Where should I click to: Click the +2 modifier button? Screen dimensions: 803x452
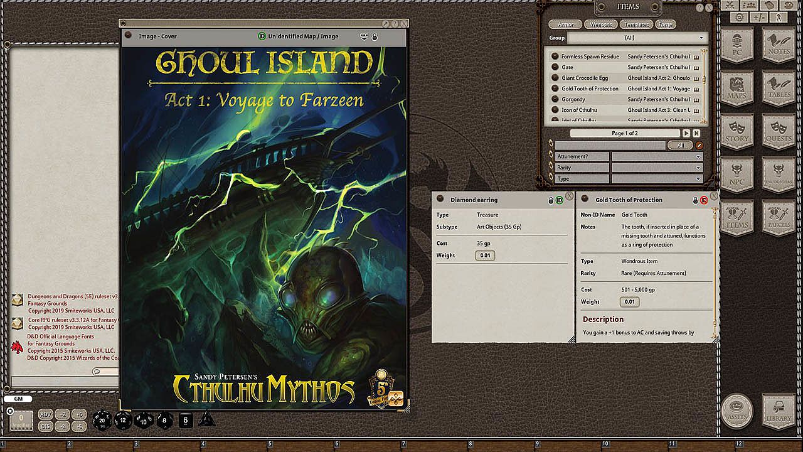(63, 414)
